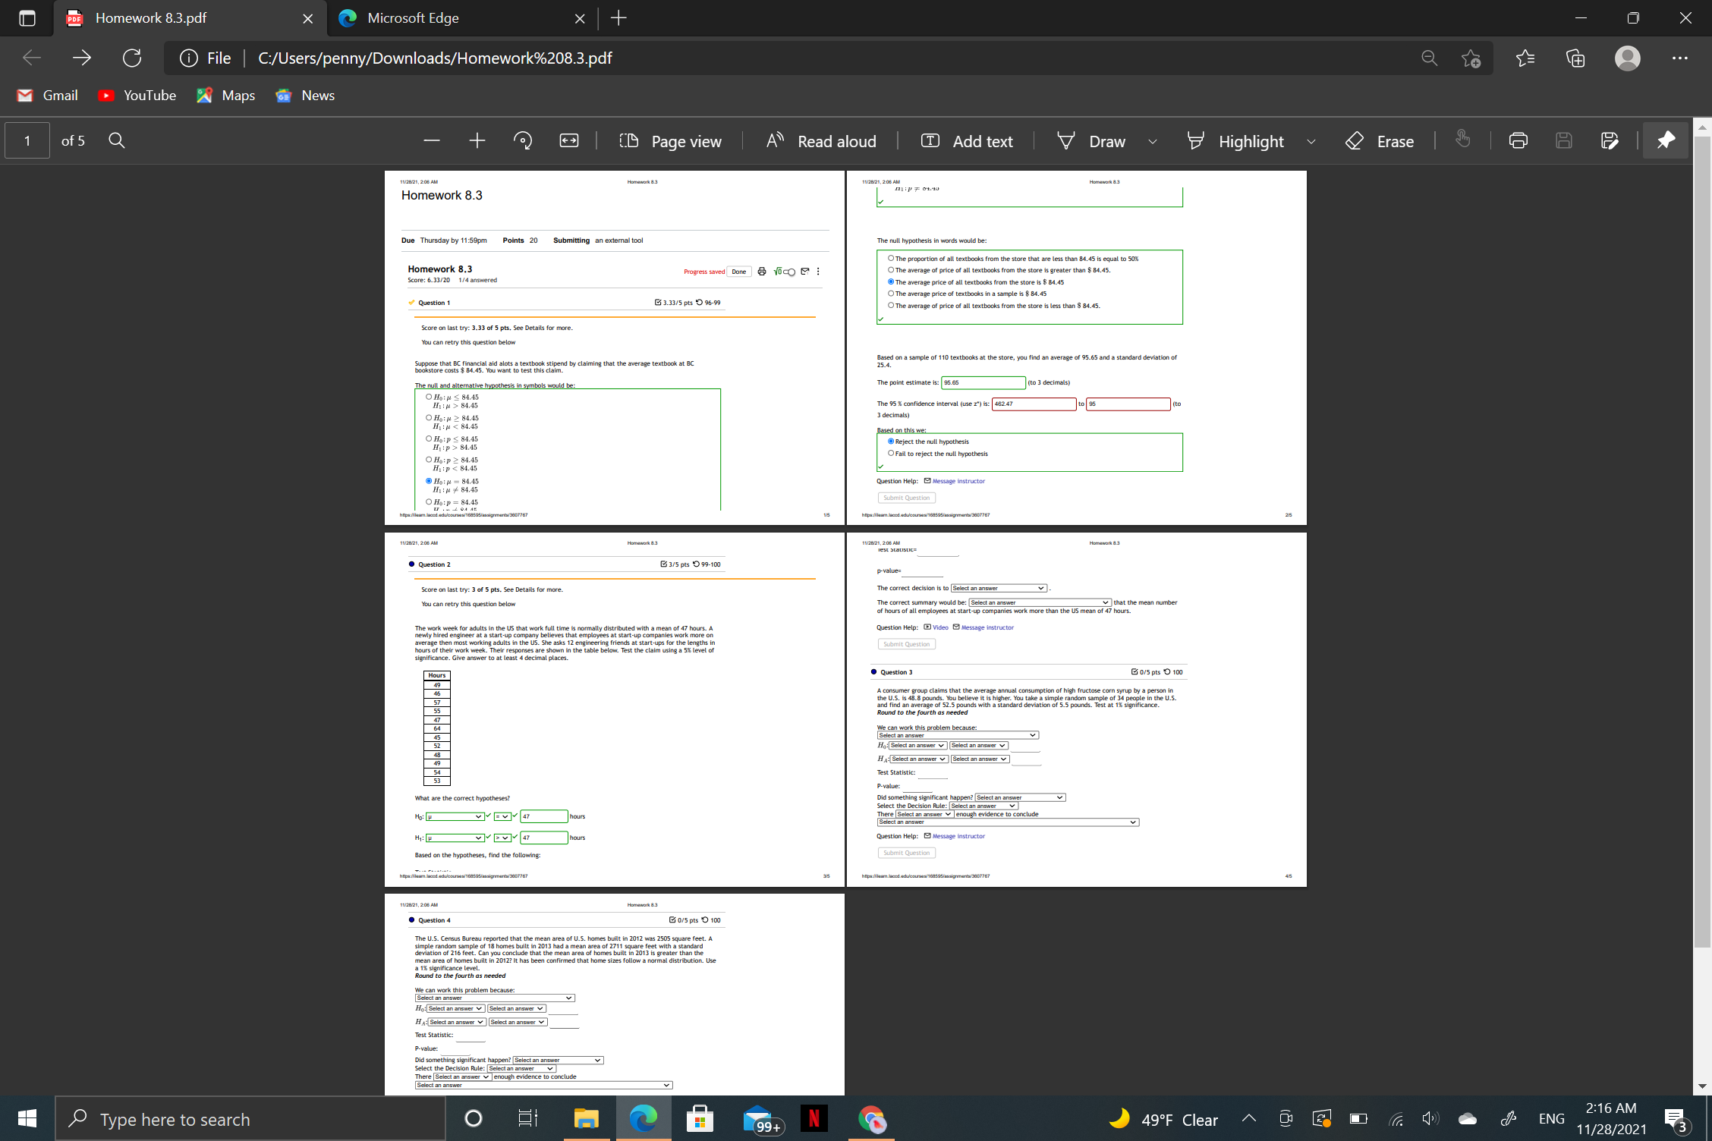The image size is (1712, 1141).
Task: Click the print icon in PDF toolbar
Action: pos(1518,141)
